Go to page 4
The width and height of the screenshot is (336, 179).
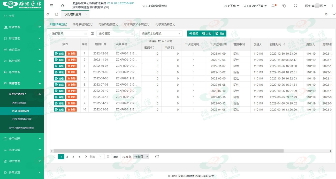pos(79,156)
